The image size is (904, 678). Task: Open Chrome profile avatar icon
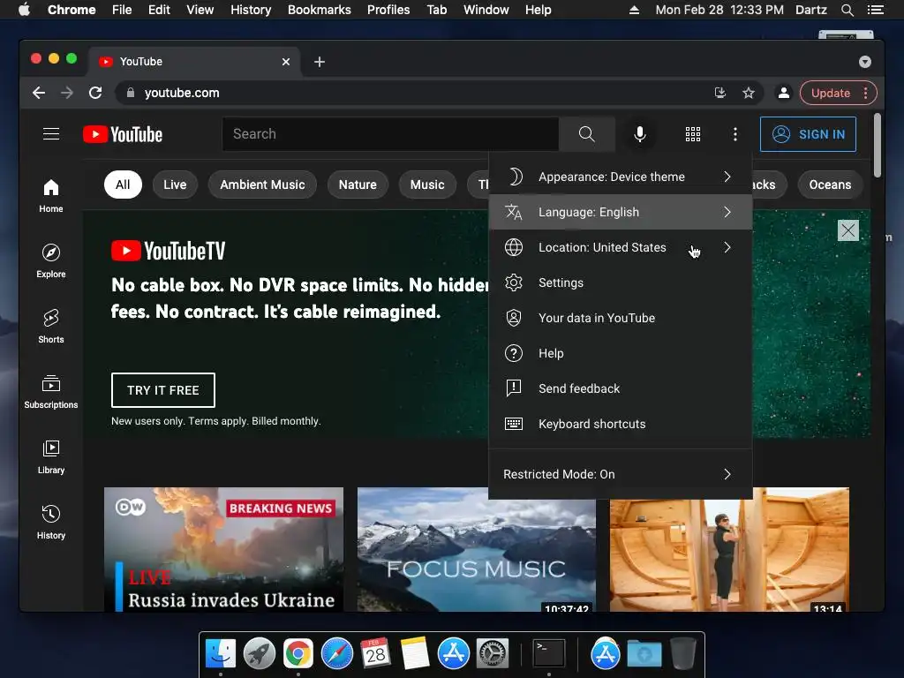784,93
